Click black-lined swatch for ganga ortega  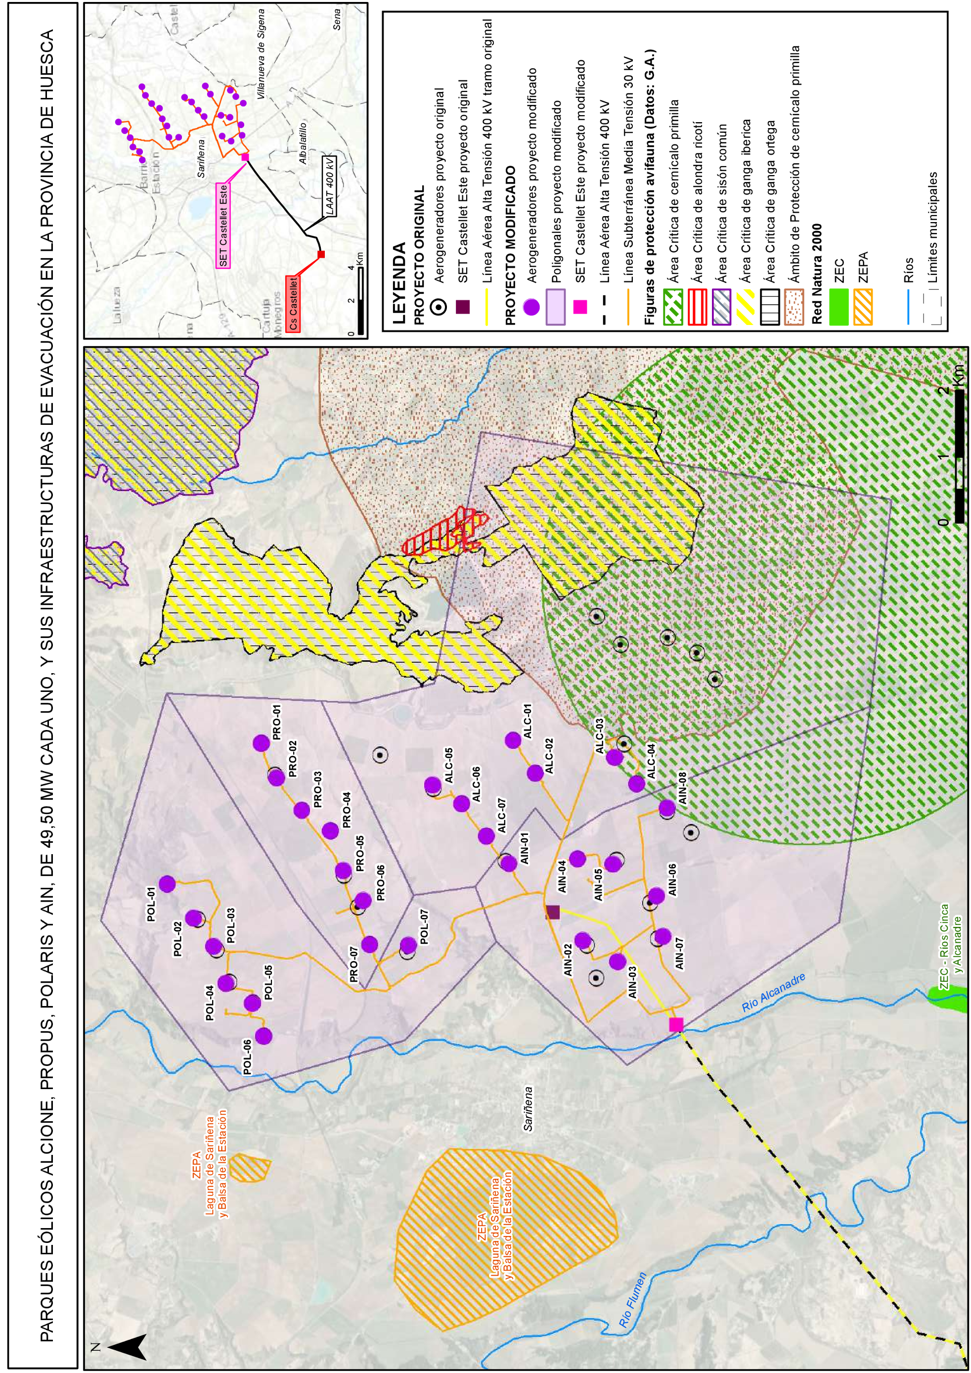pyautogui.click(x=770, y=307)
